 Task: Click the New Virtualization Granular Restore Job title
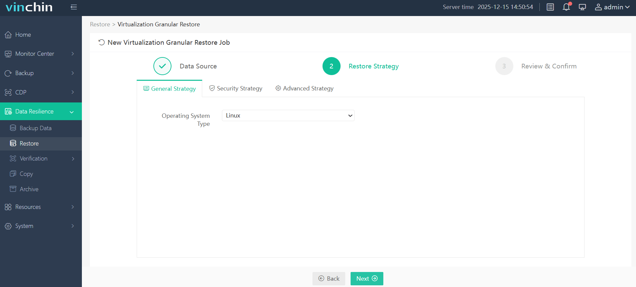click(169, 42)
